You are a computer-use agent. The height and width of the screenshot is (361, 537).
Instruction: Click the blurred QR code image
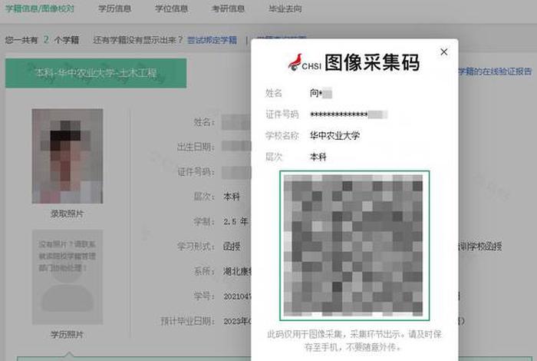tap(354, 246)
